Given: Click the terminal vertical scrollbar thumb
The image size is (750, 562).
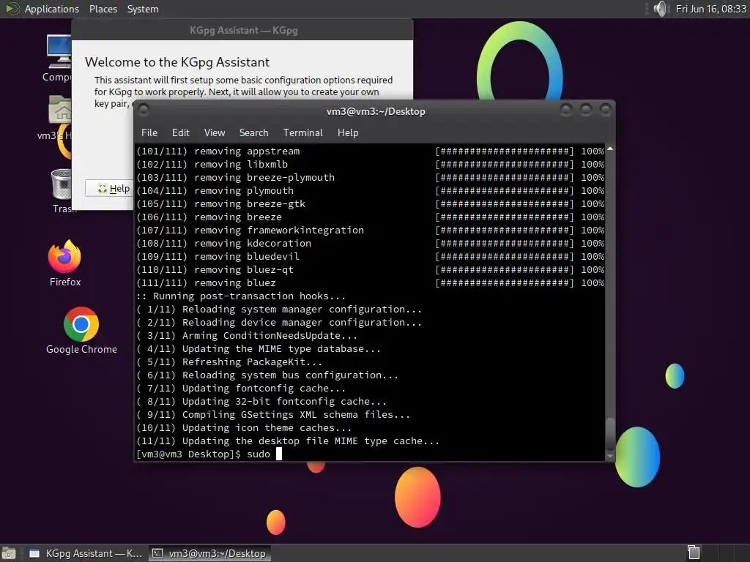Looking at the screenshot, I should click(x=610, y=433).
